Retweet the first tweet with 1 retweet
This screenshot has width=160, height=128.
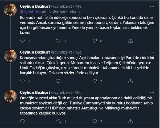pos(59,41)
